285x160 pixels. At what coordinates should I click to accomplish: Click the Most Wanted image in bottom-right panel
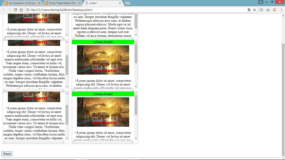coord(103,112)
